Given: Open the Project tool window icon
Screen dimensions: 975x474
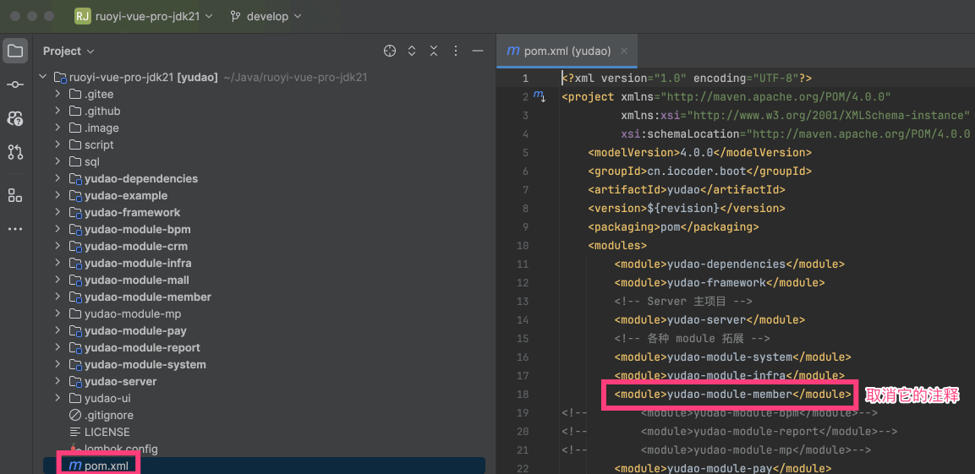Looking at the screenshot, I should tap(15, 51).
